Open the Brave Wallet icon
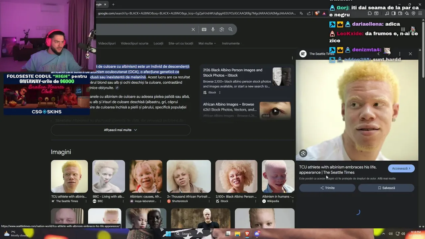Image resolution: width=425 pixels, height=239 pixels. (x=400, y=13)
